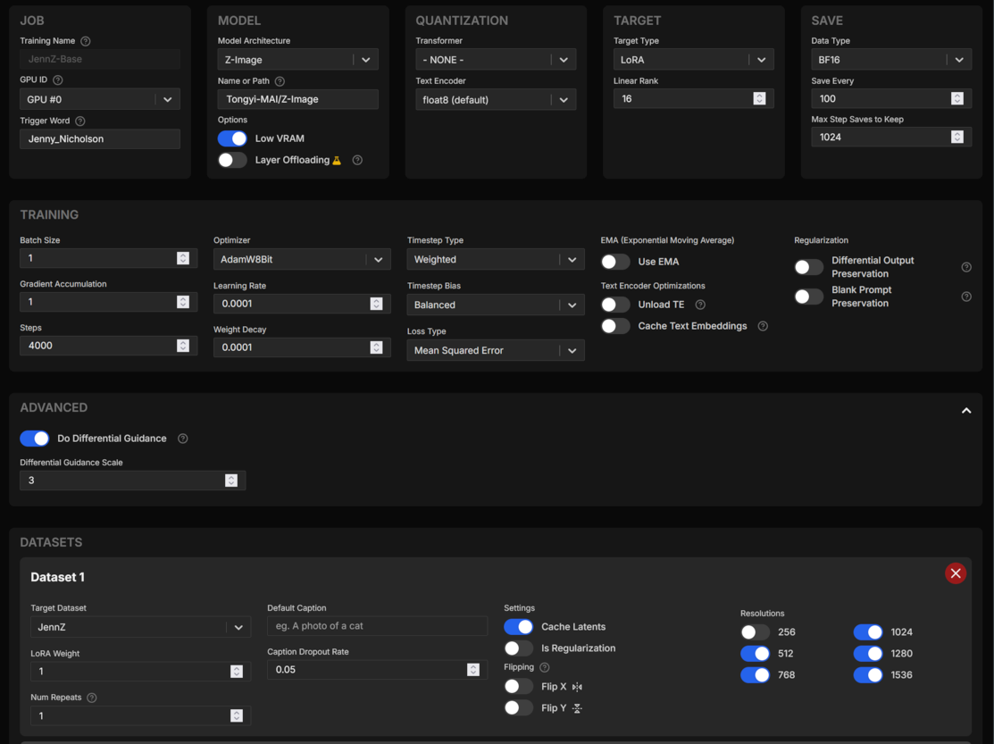994x744 pixels.
Task: Remove Dataset 1 with the red X
Action: click(x=956, y=573)
